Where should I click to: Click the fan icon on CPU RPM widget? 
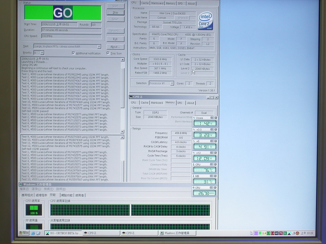tap(194, 187)
